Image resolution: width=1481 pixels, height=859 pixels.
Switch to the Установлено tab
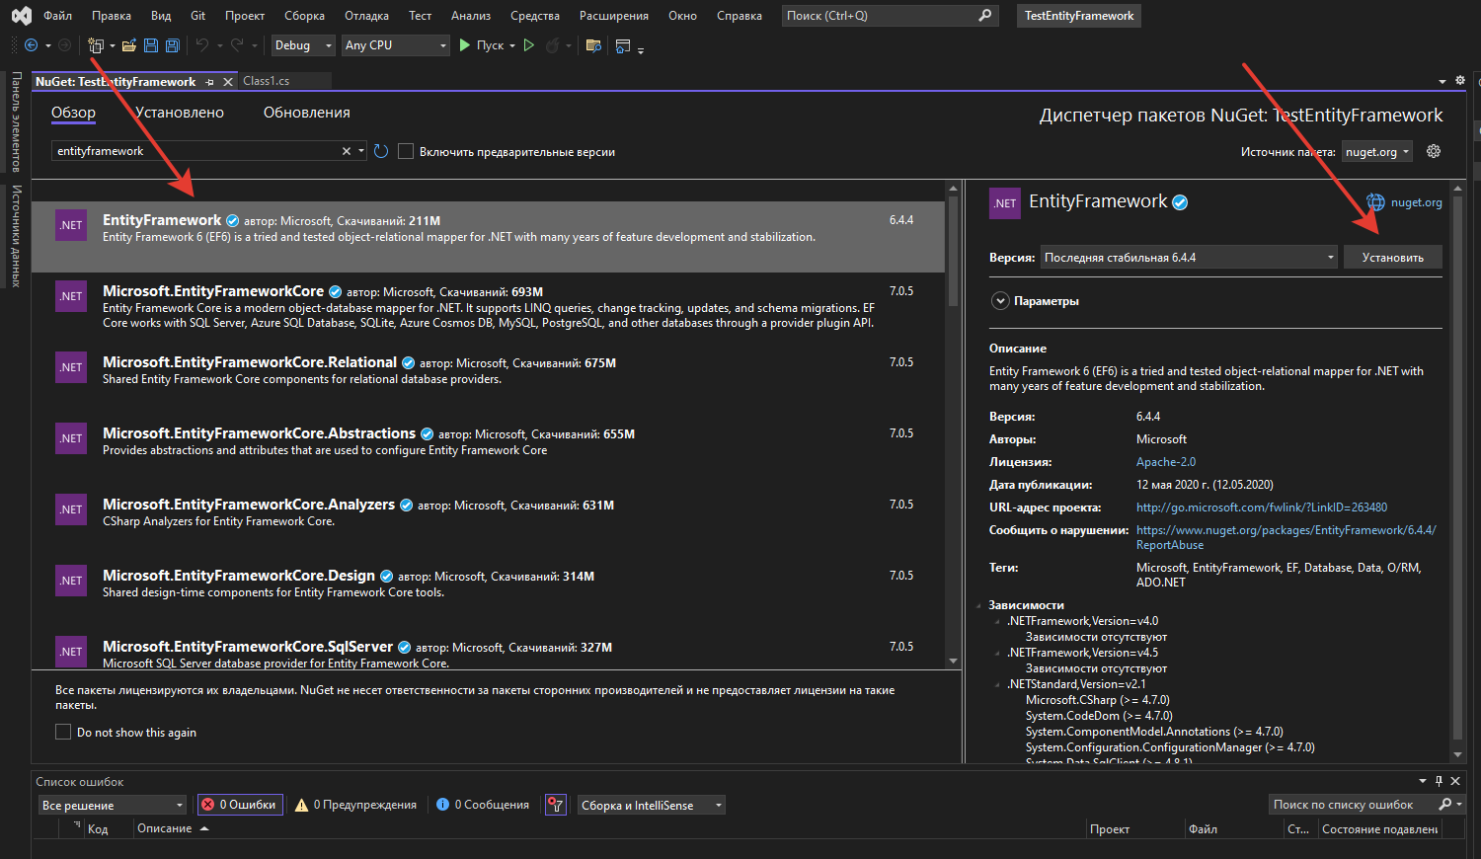coord(180,113)
